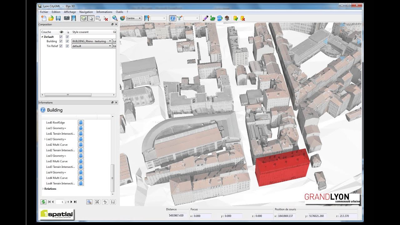Toggle the blue information tool icon
The image size is (400, 225).
coord(172,18)
